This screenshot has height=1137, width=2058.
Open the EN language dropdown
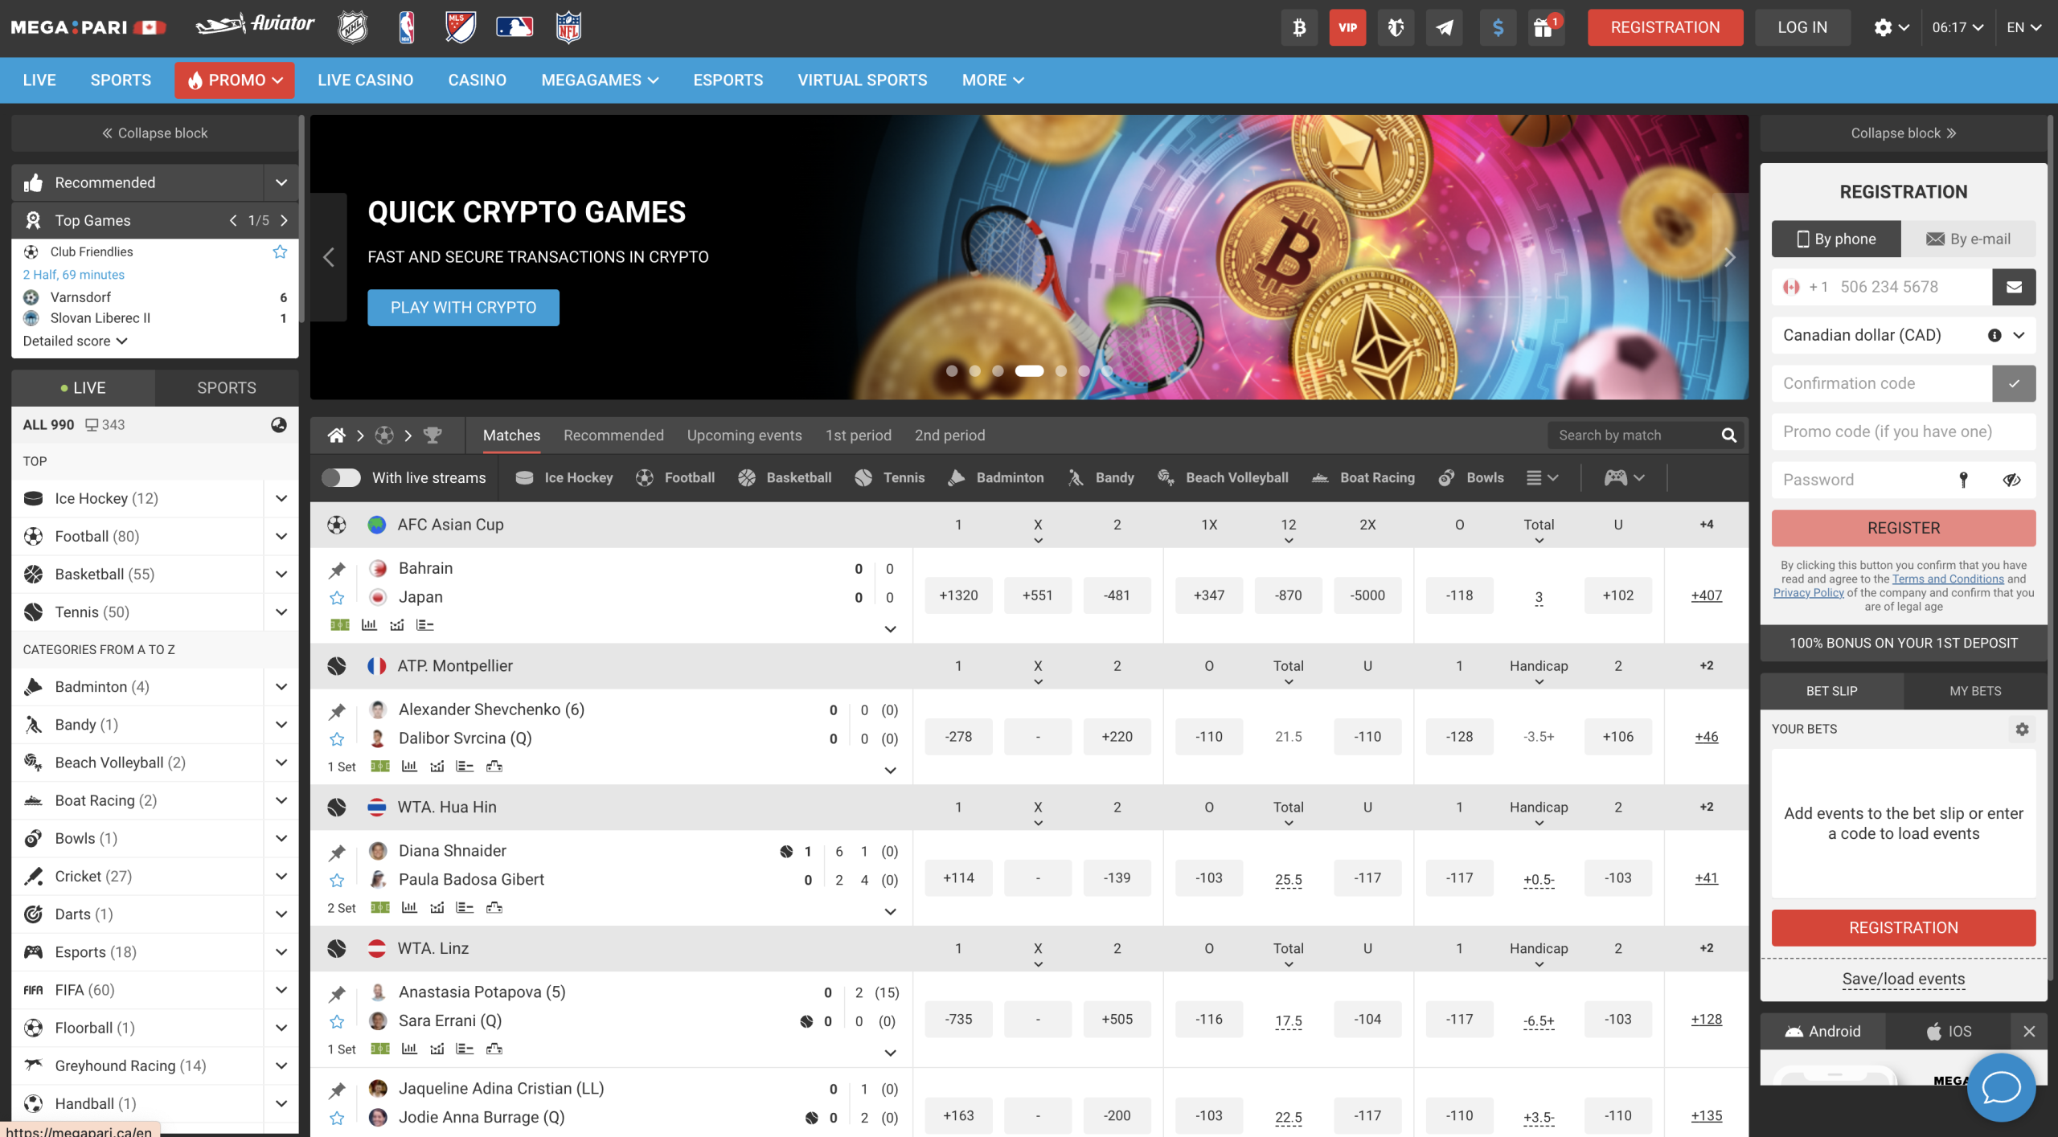[x=2023, y=27]
